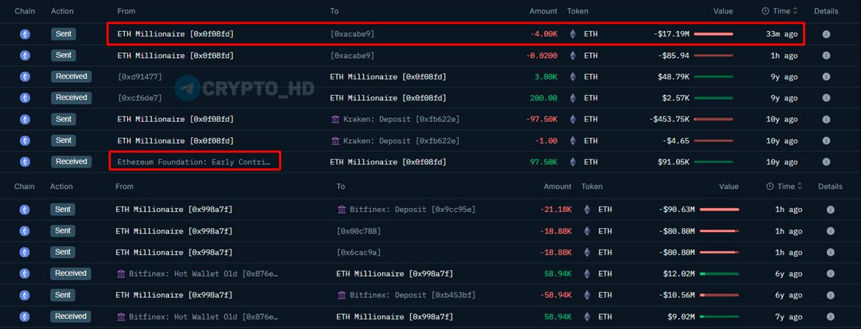861x329 pixels.
Task: Click Ethereum chain icon in the $48.79K row
Action: click(x=25, y=77)
